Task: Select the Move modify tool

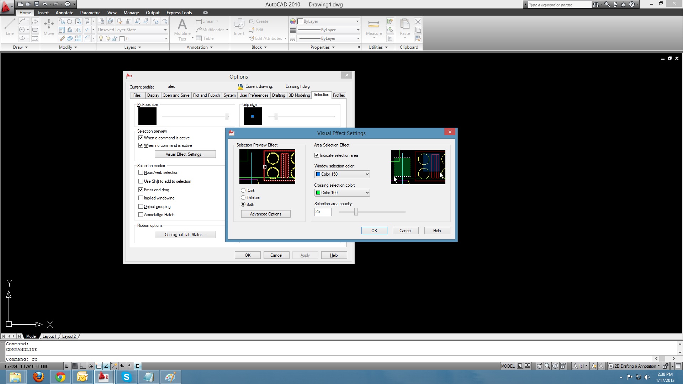Action: (49, 27)
